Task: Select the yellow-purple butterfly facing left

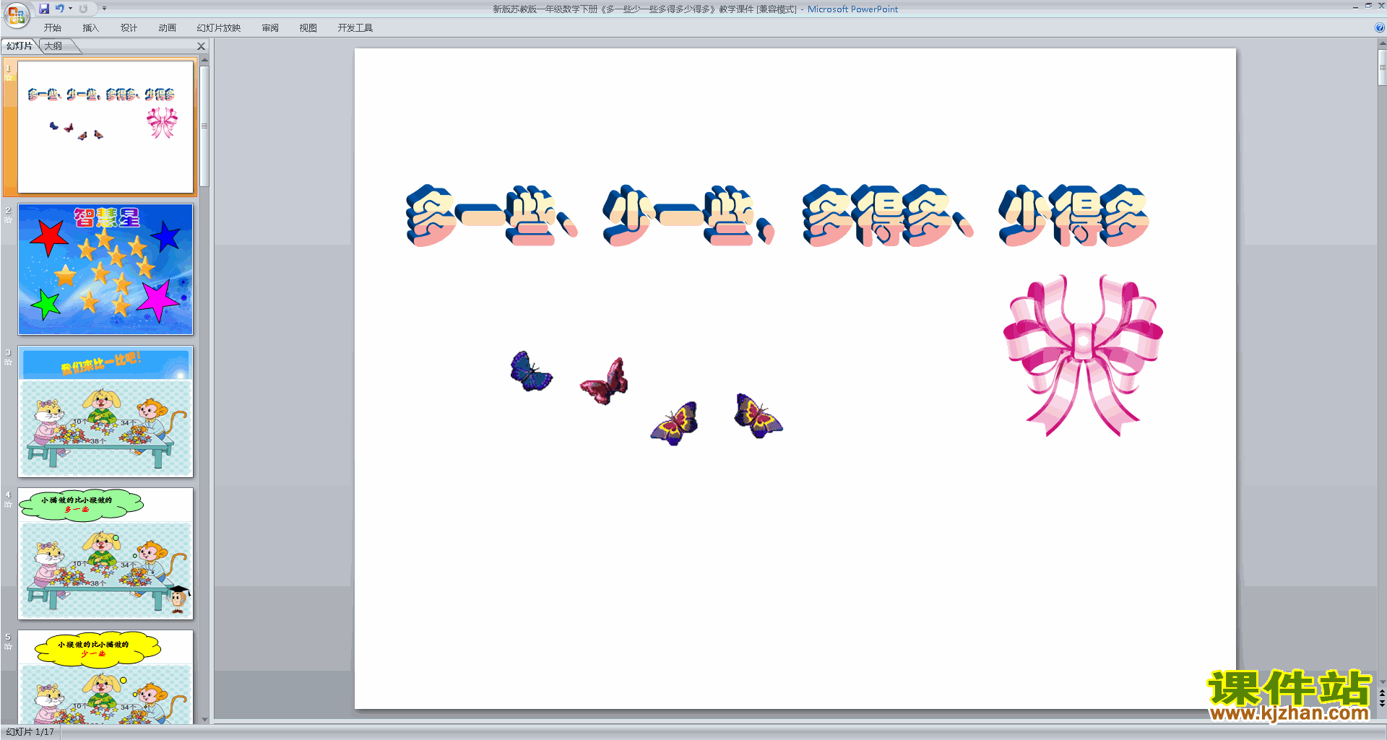Action: pos(675,423)
